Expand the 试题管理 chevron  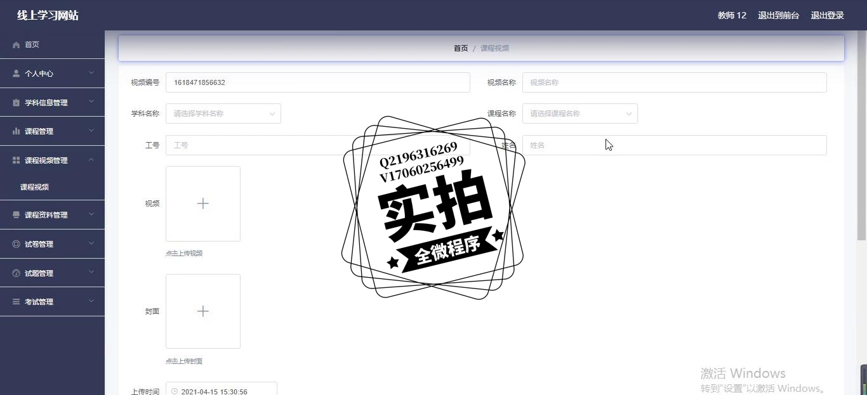91,273
